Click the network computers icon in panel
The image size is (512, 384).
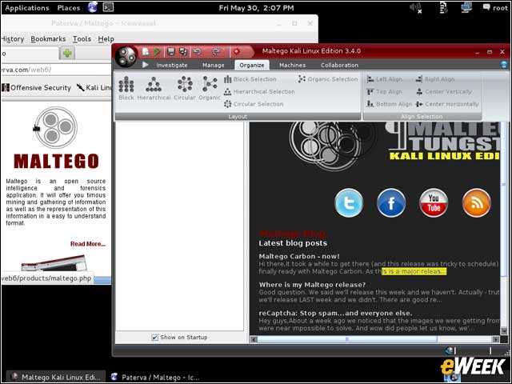point(466,7)
